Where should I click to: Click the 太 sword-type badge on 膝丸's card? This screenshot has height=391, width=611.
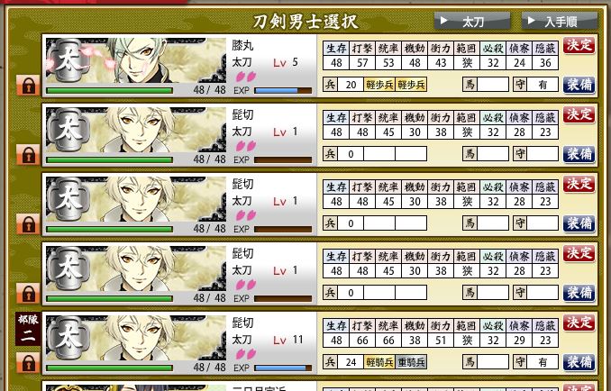[68, 60]
